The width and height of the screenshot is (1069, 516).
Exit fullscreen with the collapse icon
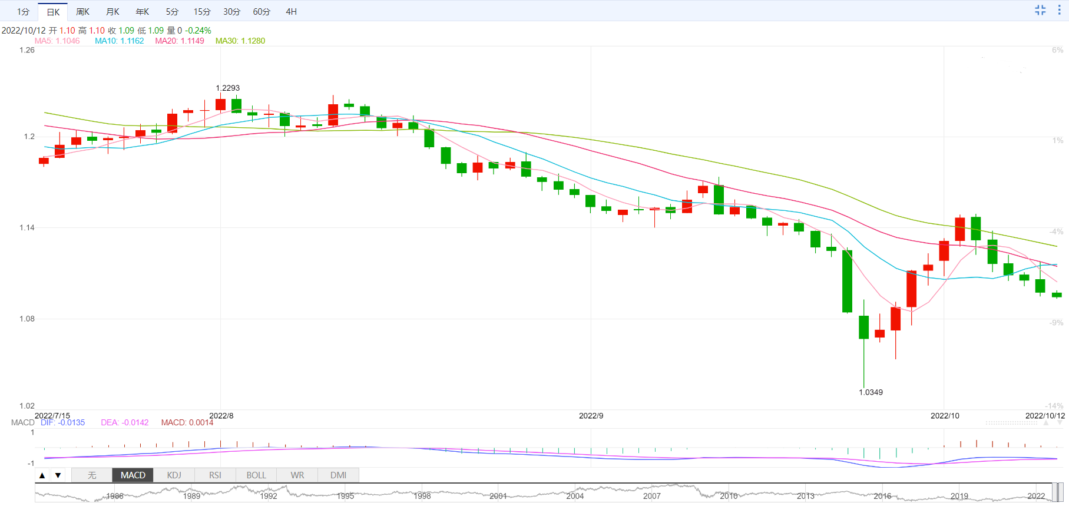(1040, 10)
